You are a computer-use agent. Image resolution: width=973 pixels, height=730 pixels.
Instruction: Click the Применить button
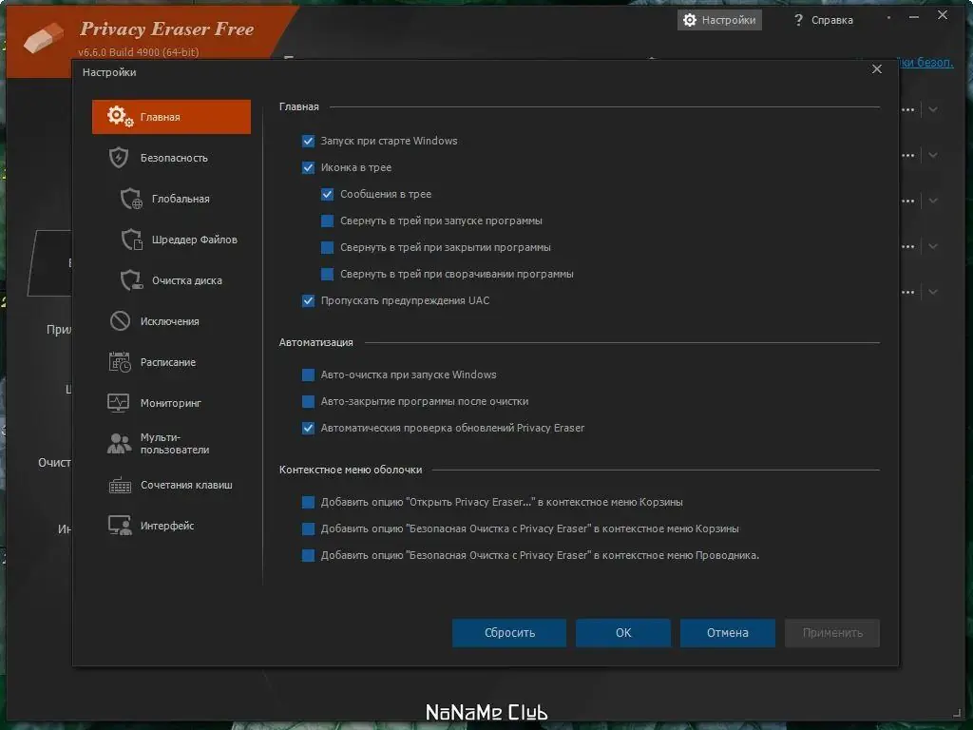(832, 632)
